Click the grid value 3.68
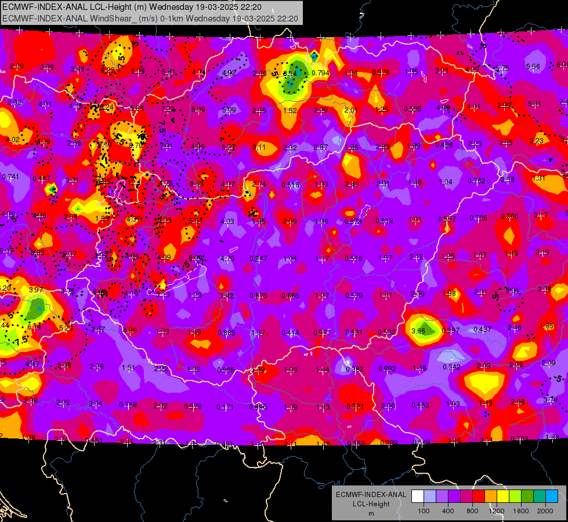This screenshot has height=522, width=568. pos(47,67)
